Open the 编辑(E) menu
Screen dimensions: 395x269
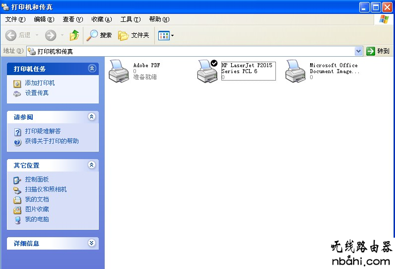pos(44,19)
